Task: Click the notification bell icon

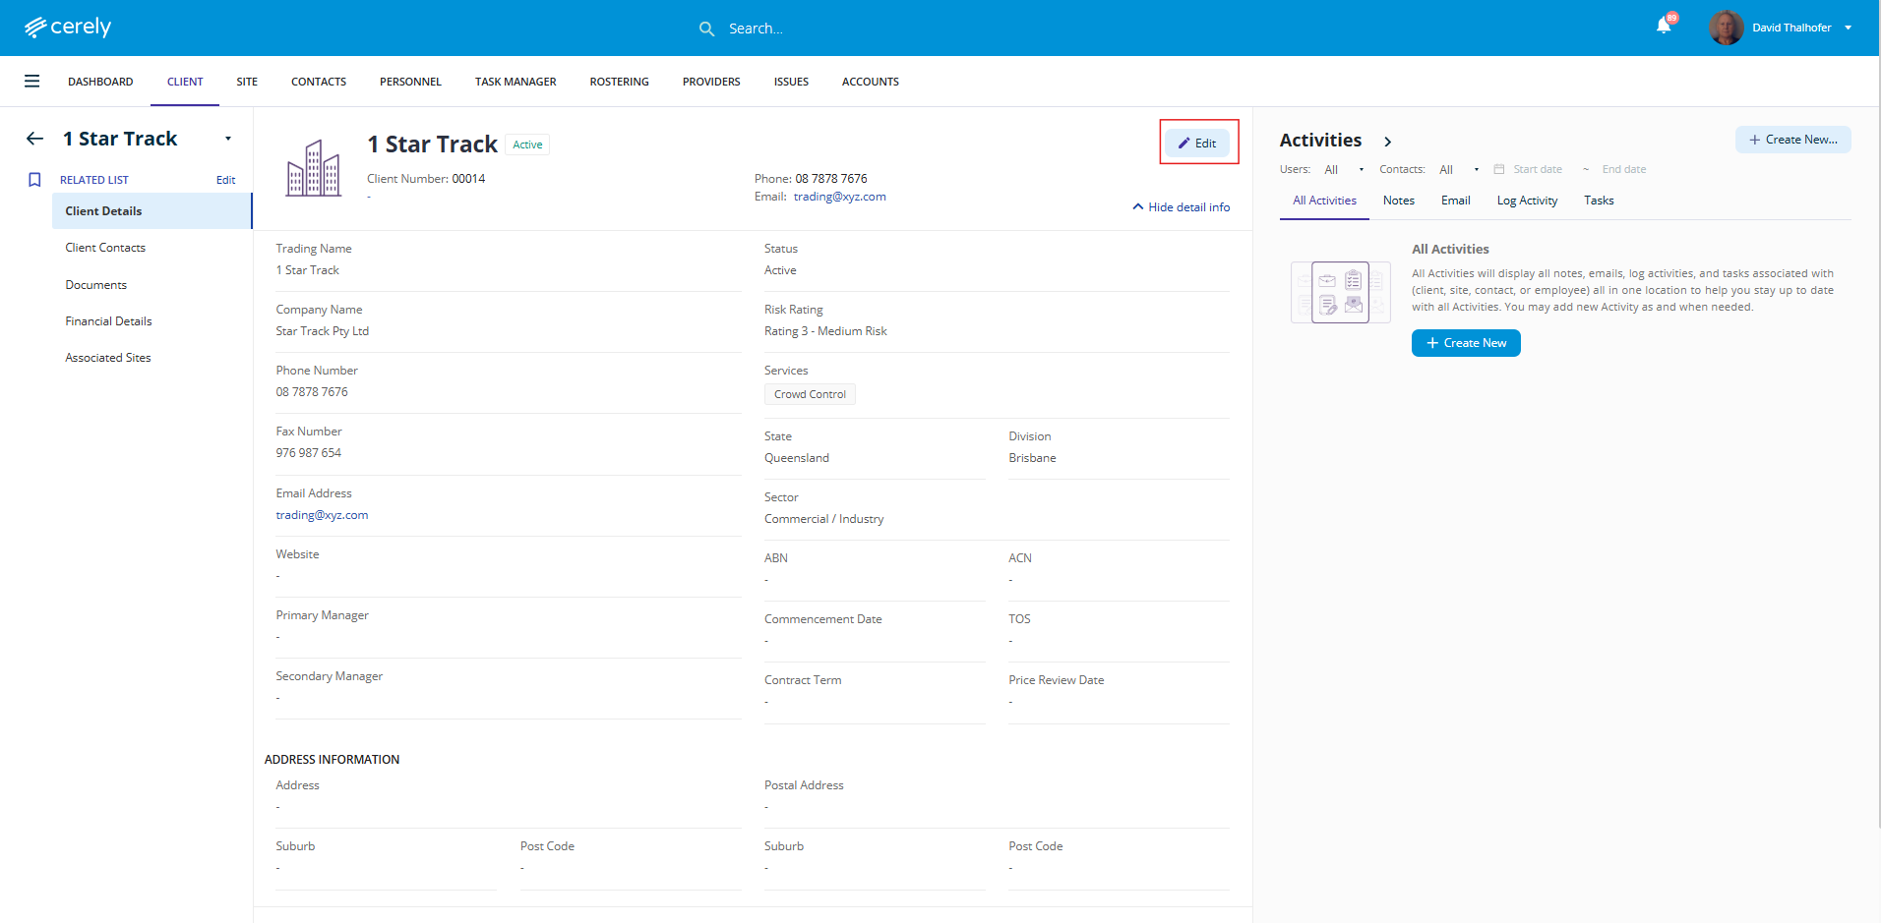Action: 1663,27
